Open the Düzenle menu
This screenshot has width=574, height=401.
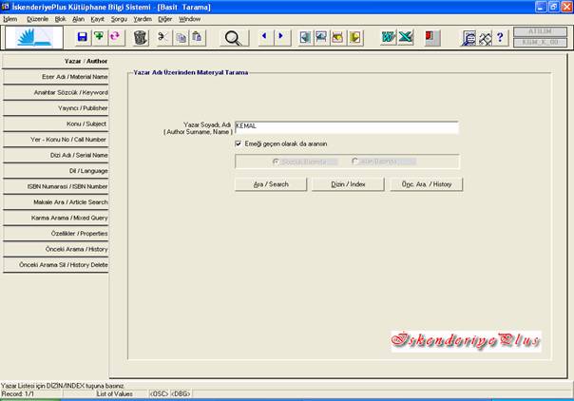38,19
